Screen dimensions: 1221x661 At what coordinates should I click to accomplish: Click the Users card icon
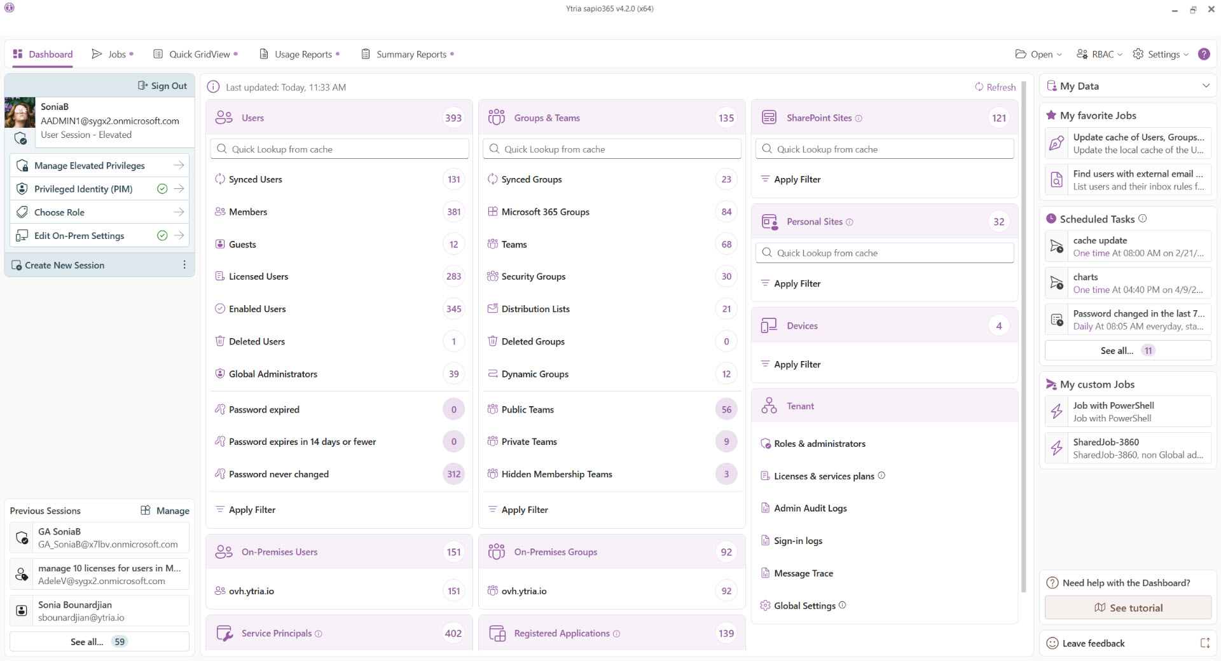[224, 118]
